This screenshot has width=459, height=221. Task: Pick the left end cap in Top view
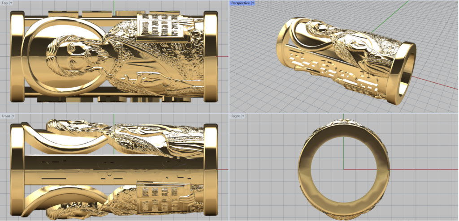(x=16, y=56)
